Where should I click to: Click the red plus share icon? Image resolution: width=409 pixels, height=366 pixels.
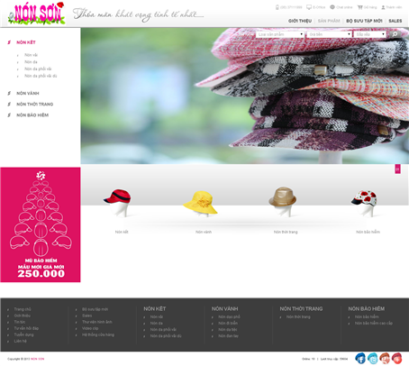tap(397, 358)
